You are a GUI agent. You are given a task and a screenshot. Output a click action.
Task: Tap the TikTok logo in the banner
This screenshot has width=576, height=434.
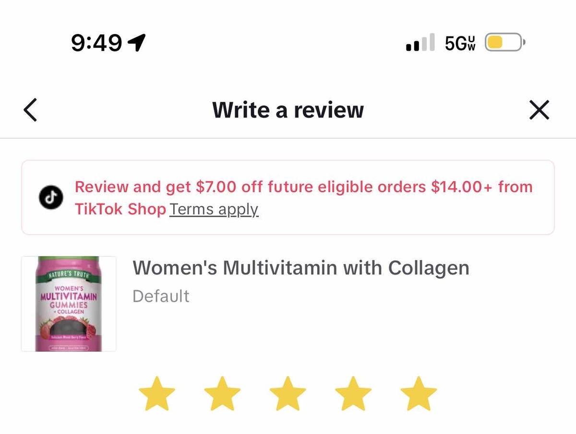coord(51,198)
